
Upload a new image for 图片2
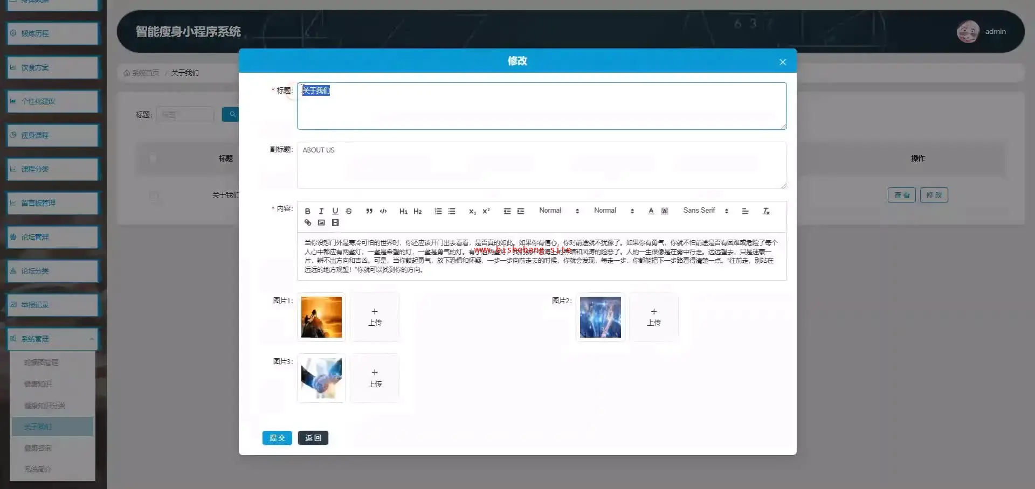(654, 317)
